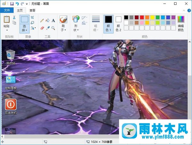Pick the red color swatch
The height and width of the screenshot is (145, 192).
142,17
